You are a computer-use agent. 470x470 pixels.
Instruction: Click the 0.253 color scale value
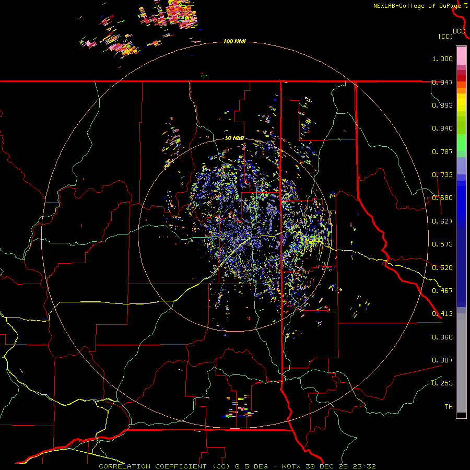point(442,383)
